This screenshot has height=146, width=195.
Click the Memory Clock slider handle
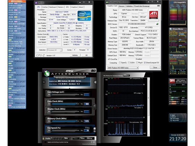(x=77, y=121)
